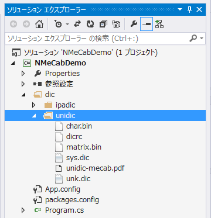
Task: Open the dropdown arrow beside the clock filter
Action: coord(67,24)
